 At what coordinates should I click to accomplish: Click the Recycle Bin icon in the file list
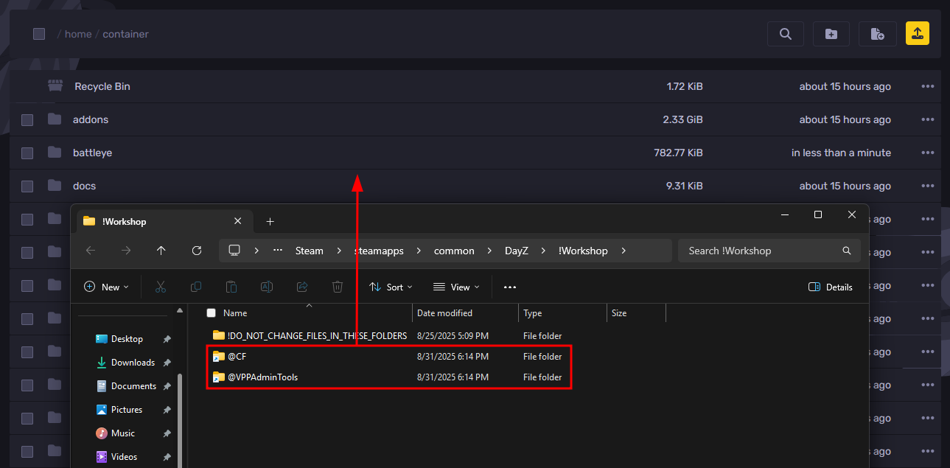pyautogui.click(x=55, y=86)
